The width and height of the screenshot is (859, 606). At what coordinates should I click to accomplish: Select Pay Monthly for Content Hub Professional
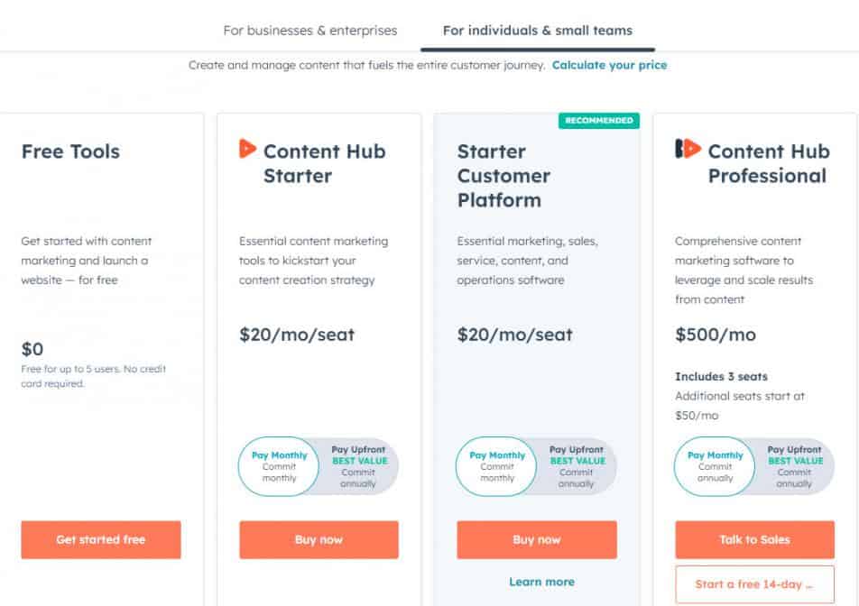[x=714, y=466]
